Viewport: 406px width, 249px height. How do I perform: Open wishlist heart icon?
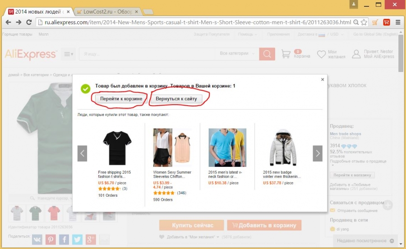coord(321,54)
